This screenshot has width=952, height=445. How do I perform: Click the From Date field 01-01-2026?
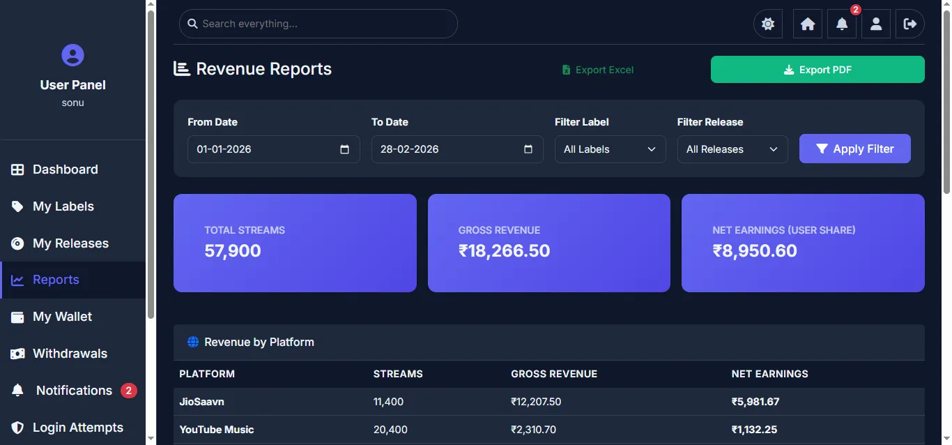pyautogui.click(x=274, y=149)
